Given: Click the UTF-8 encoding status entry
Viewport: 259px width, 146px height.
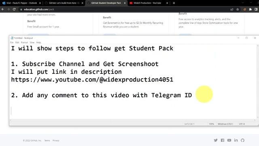Looking at the screenshot, I should tap(242, 124).
